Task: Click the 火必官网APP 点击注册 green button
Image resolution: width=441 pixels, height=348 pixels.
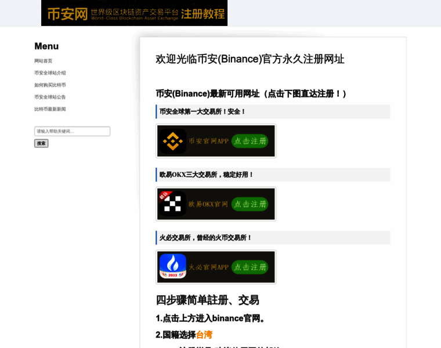Action: coord(250,267)
